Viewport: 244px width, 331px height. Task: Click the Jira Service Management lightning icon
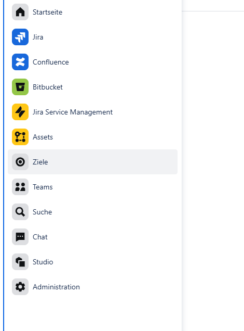coord(20,112)
